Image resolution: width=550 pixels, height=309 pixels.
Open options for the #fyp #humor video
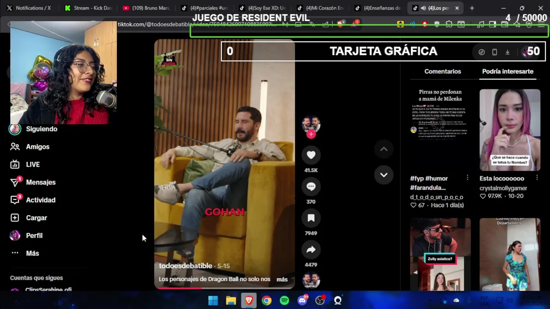(467, 178)
